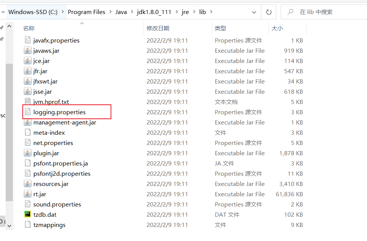
Task: Select the net.properties file name
Action: pos(53,143)
